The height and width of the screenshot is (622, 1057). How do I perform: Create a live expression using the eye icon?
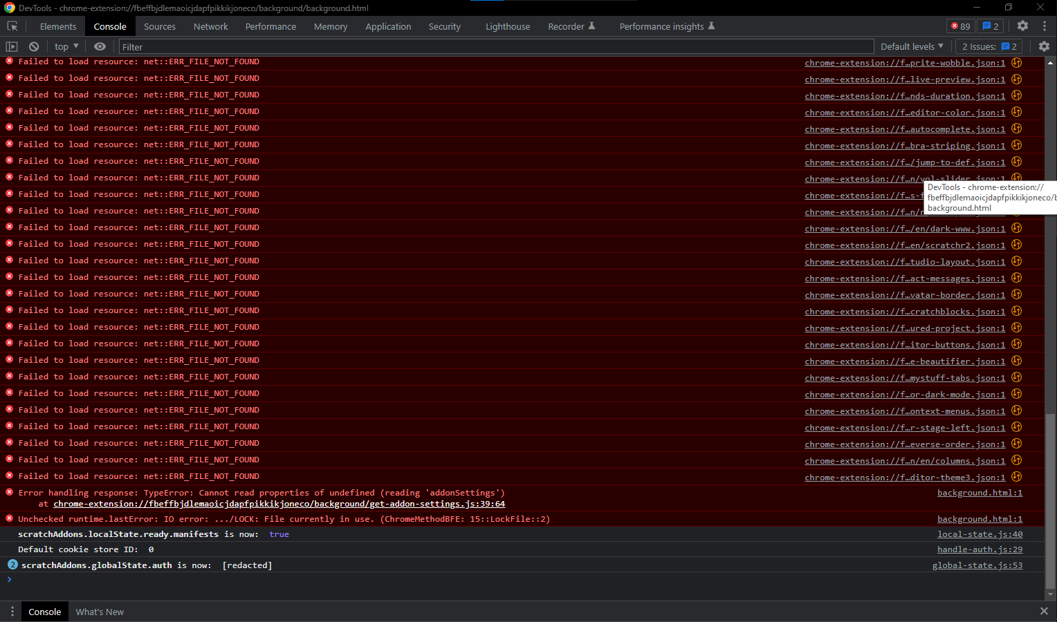(x=100, y=46)
